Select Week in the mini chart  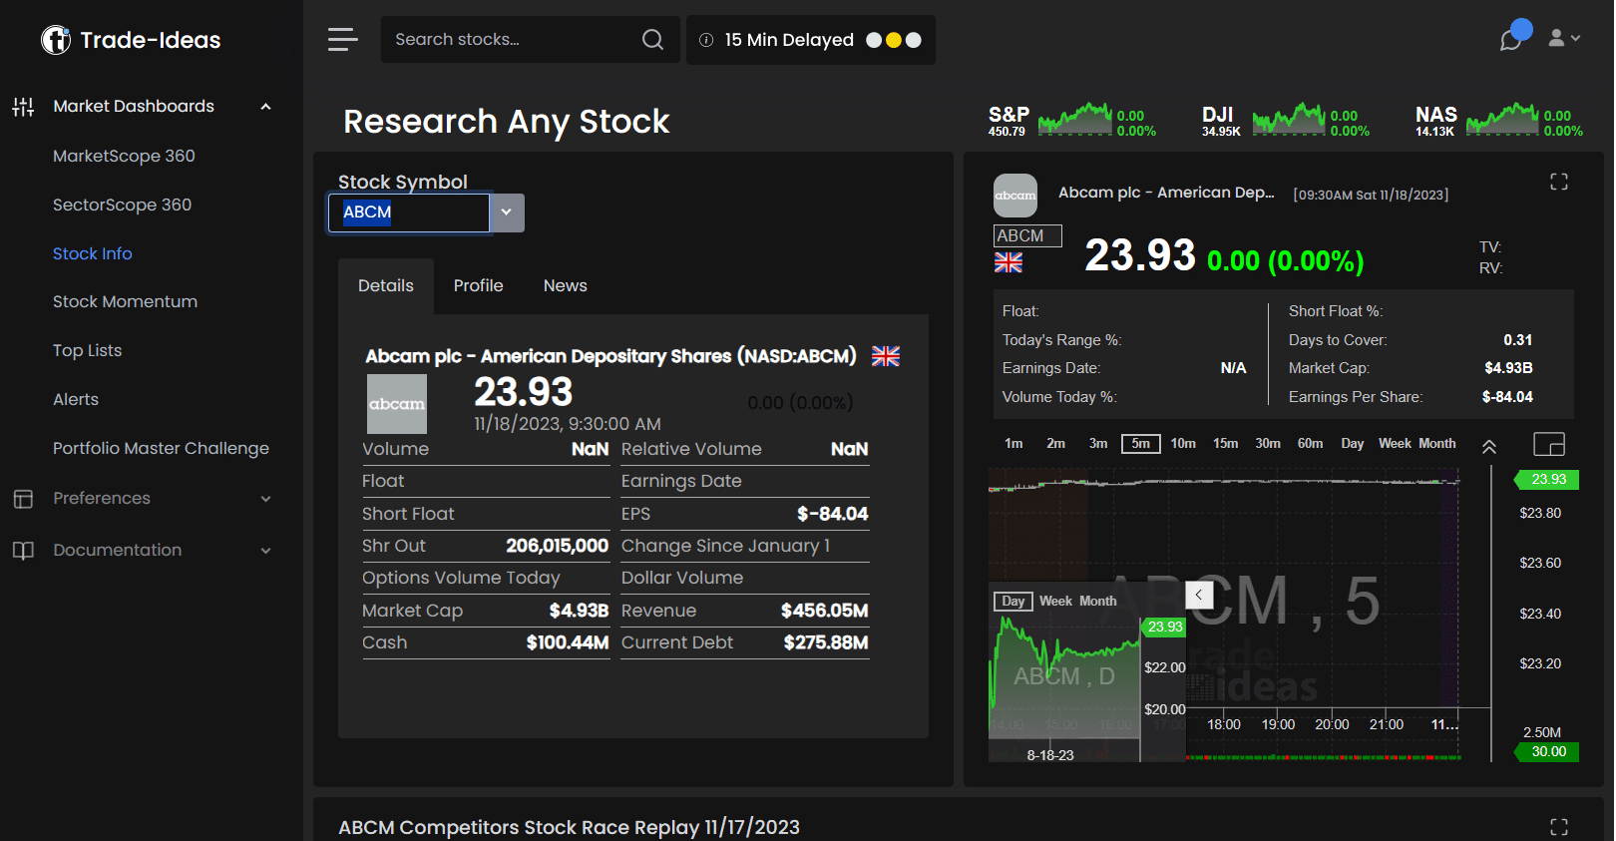pos(1055,602)
